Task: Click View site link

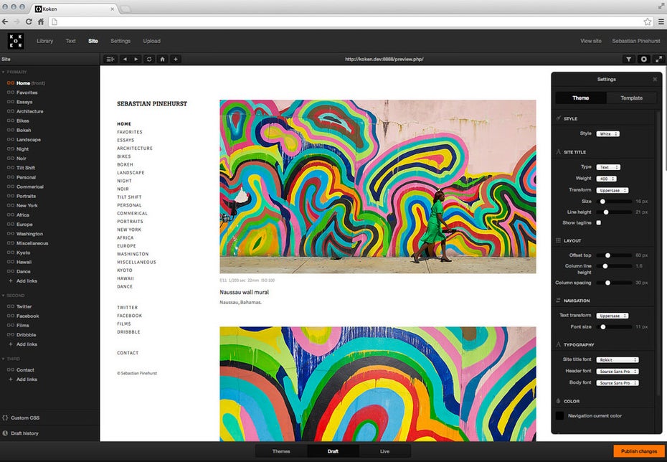Action: 591,41
